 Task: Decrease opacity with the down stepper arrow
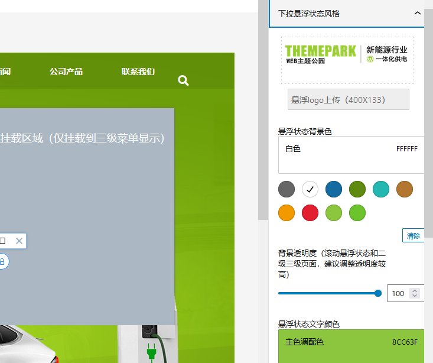[415, 296]
